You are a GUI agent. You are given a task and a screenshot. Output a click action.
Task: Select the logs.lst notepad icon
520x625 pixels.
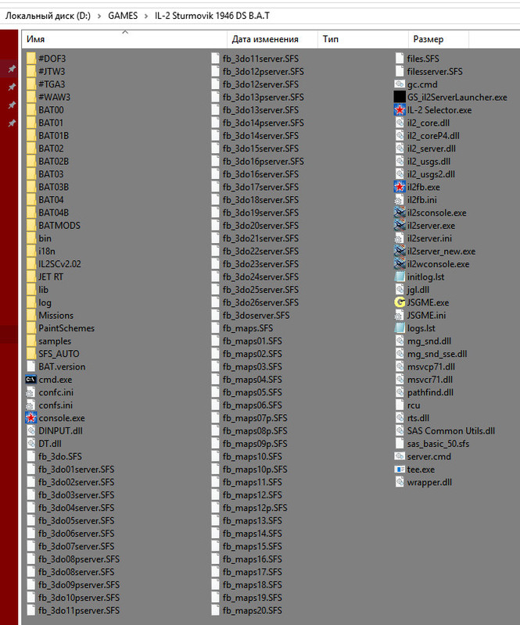click(x=400, y=328)
